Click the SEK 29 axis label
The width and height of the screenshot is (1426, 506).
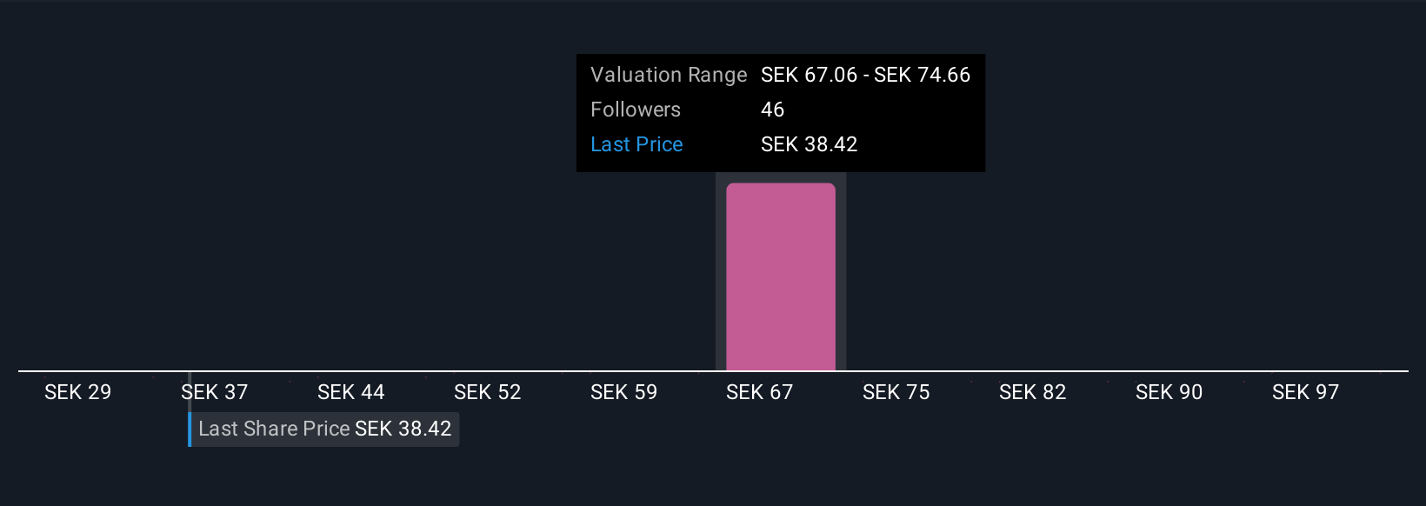coord(77,392)
